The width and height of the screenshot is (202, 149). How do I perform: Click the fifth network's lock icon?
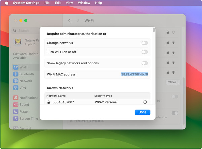pos(168,72)
